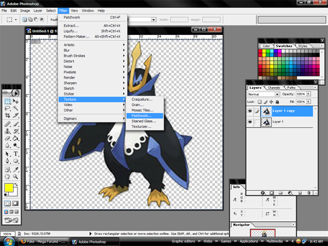This screenshot has width=328, height=246.
Task: Select the Type tool
Action: click(x=15, y=154)
